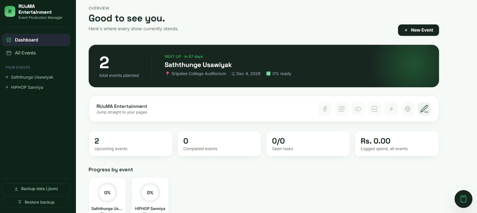The image size is (477, 213).
Task: Open the website globe shortcut icon
Action: click(x=408, y=109)
